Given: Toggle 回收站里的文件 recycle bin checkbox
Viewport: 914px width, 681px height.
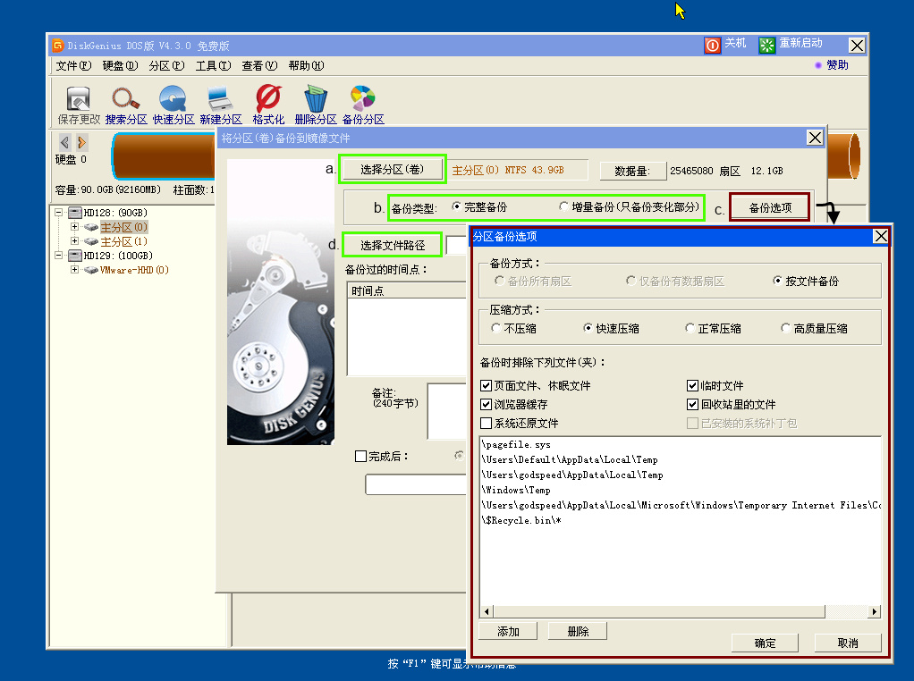Looking at the screenshot, I should tap(692, 404).
